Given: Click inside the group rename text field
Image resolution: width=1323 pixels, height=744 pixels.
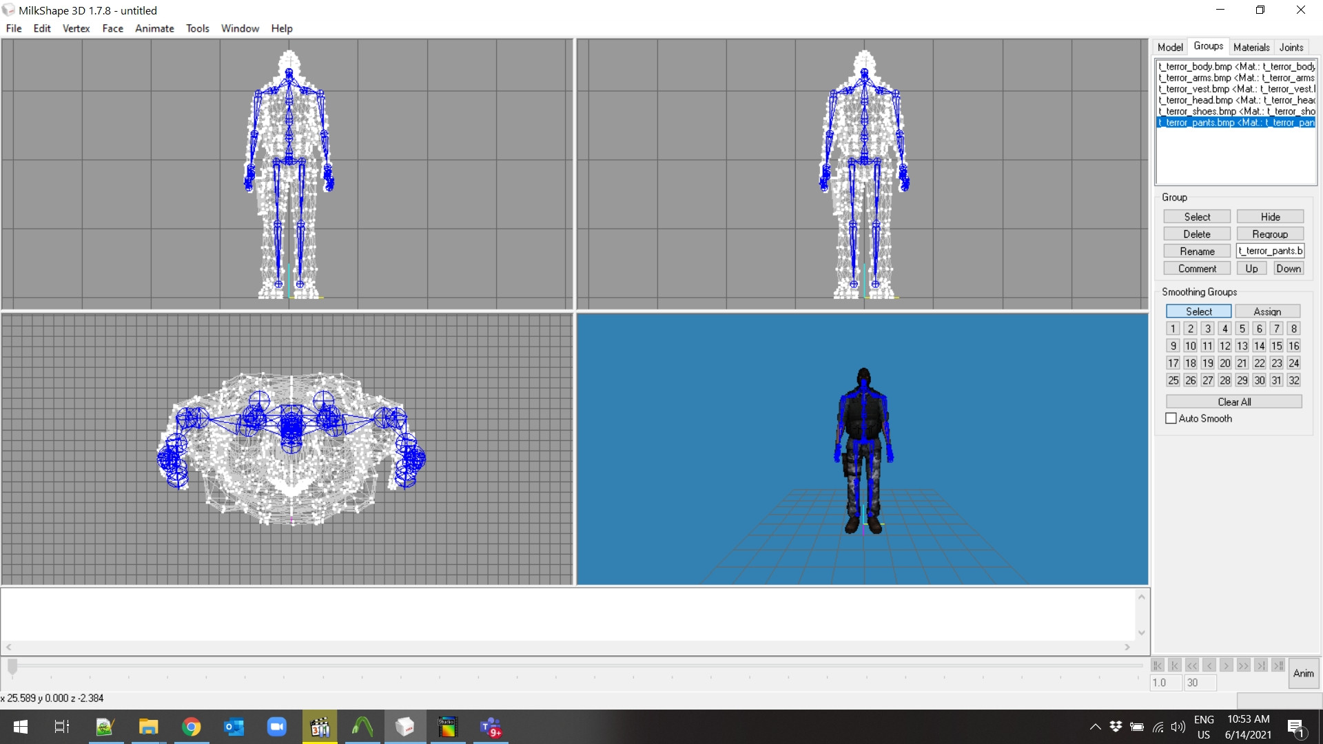Looking at the screenshot, I should [x=1270, y=251].
